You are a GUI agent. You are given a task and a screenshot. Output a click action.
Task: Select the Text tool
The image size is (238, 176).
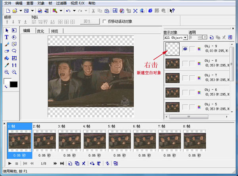click(6, 37)
